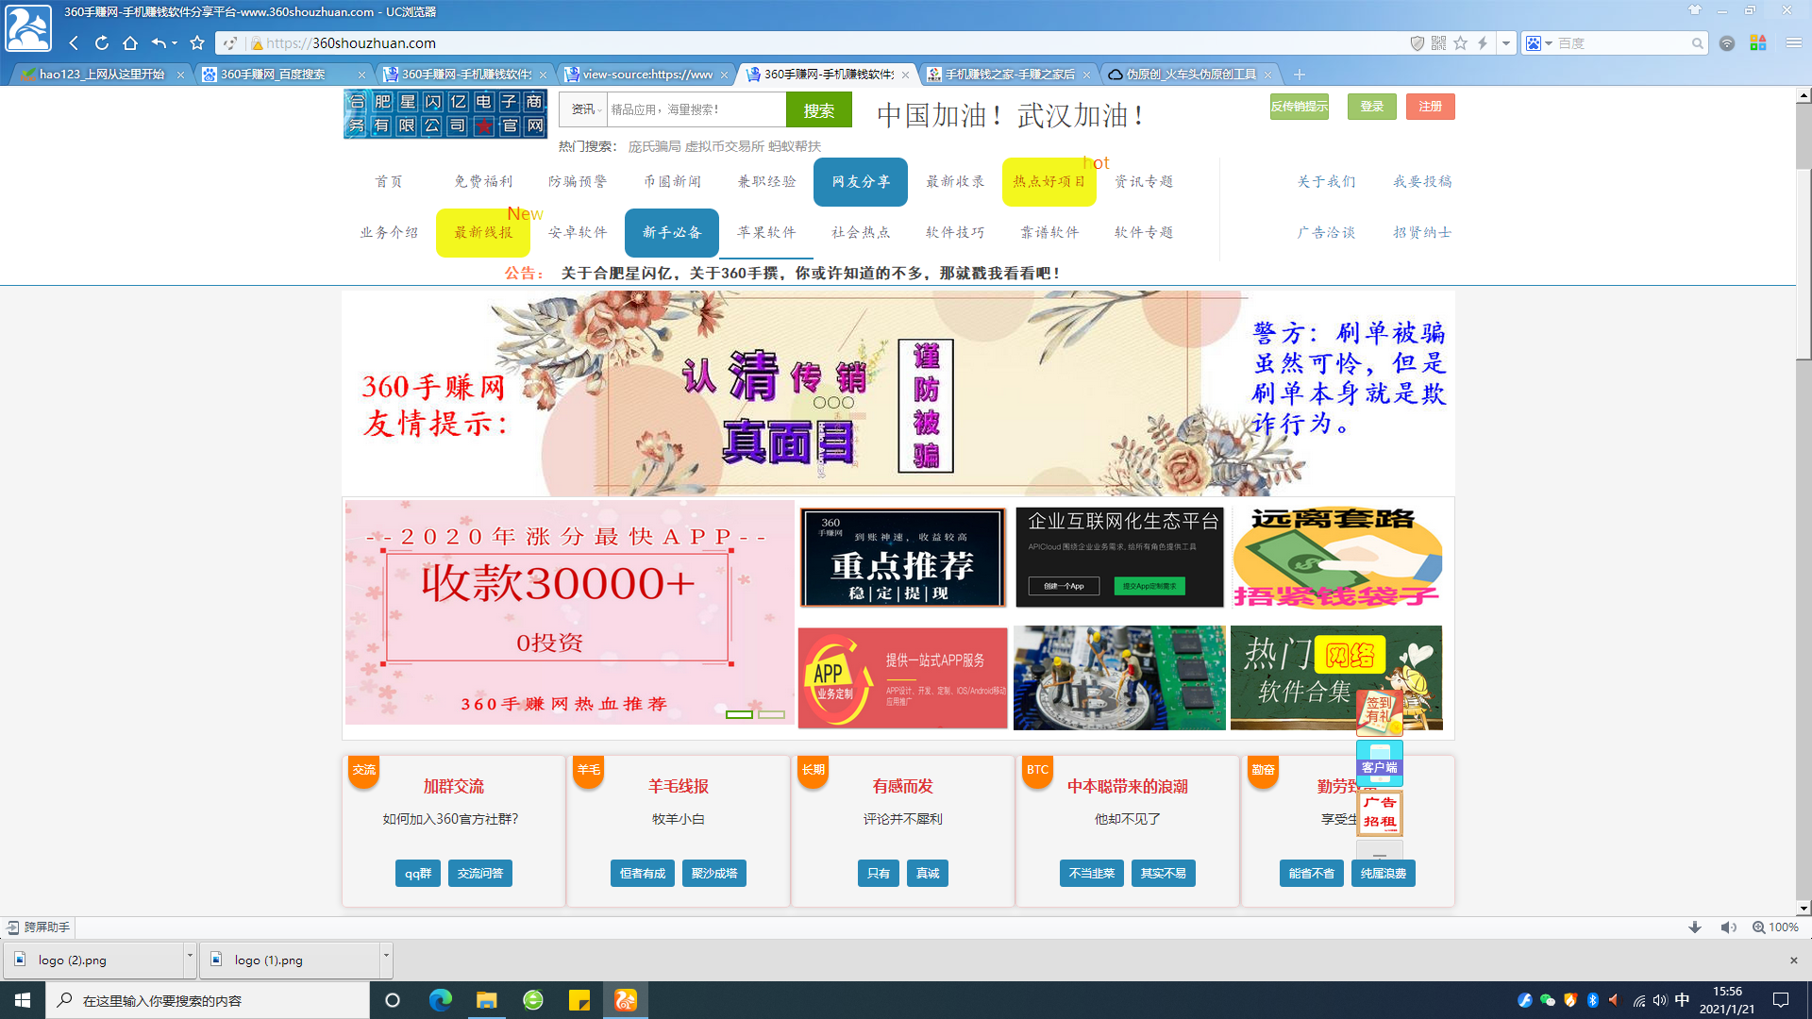Open the Windows Start menu
Image resolution: width=1812 pixels, height=1019 pixels.
(x=23, y=1000)
